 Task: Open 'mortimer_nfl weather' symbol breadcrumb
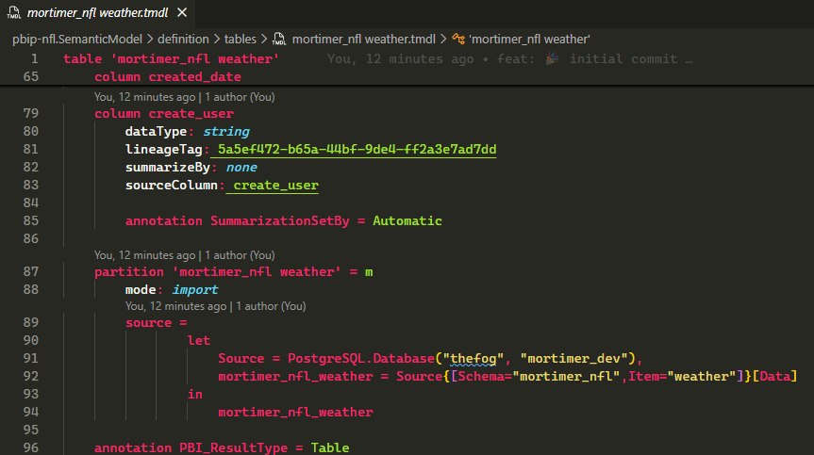pos(529,40)
